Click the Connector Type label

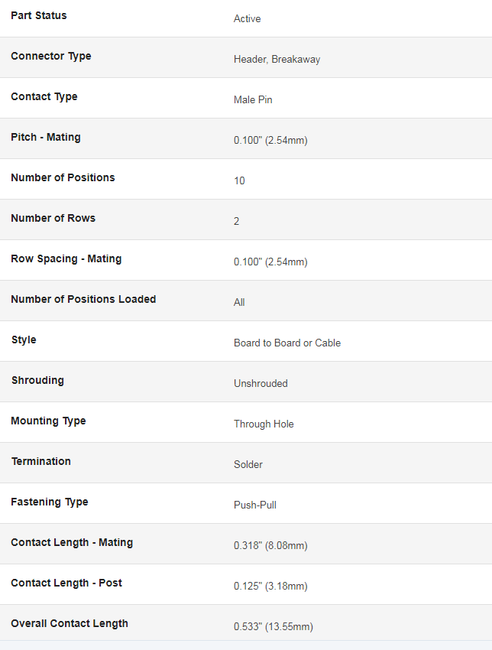[51, 56]
